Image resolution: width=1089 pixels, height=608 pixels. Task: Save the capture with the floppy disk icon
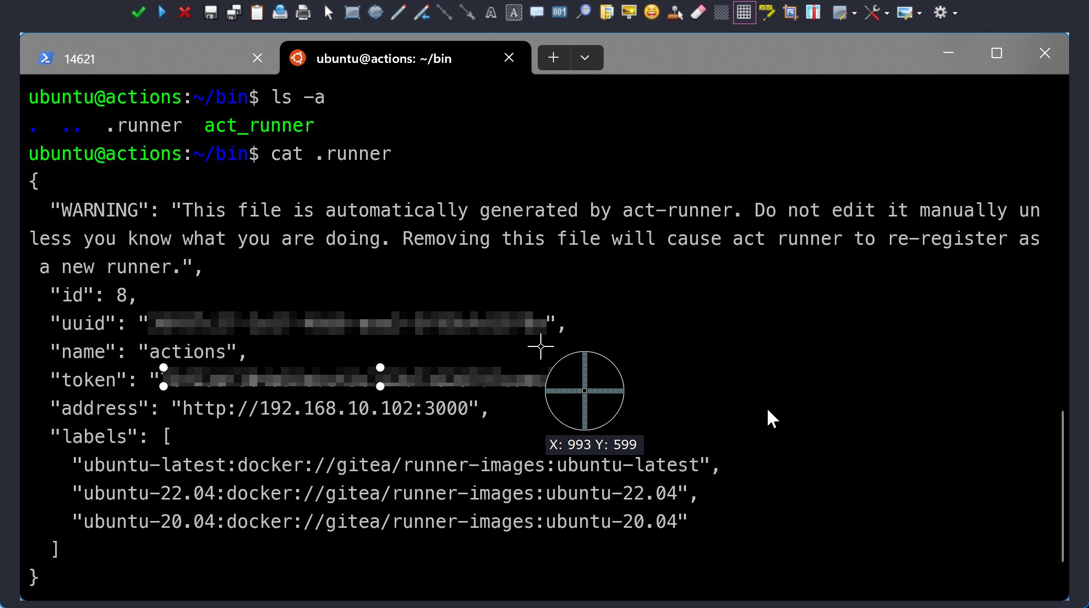211,12
